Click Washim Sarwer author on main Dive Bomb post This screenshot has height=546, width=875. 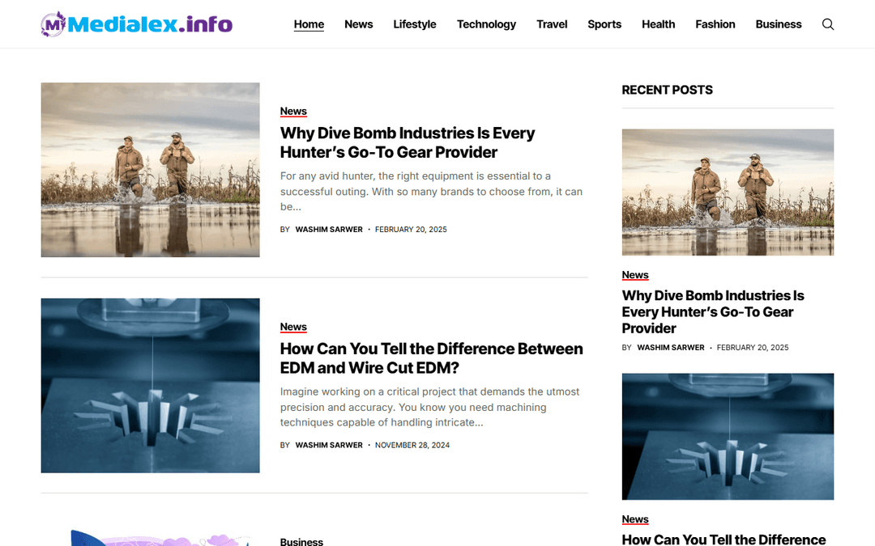click(x=329, y=229)
